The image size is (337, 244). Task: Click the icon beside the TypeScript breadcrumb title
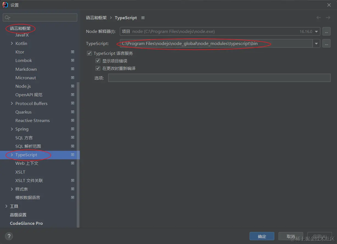click(x=143, y=18)
